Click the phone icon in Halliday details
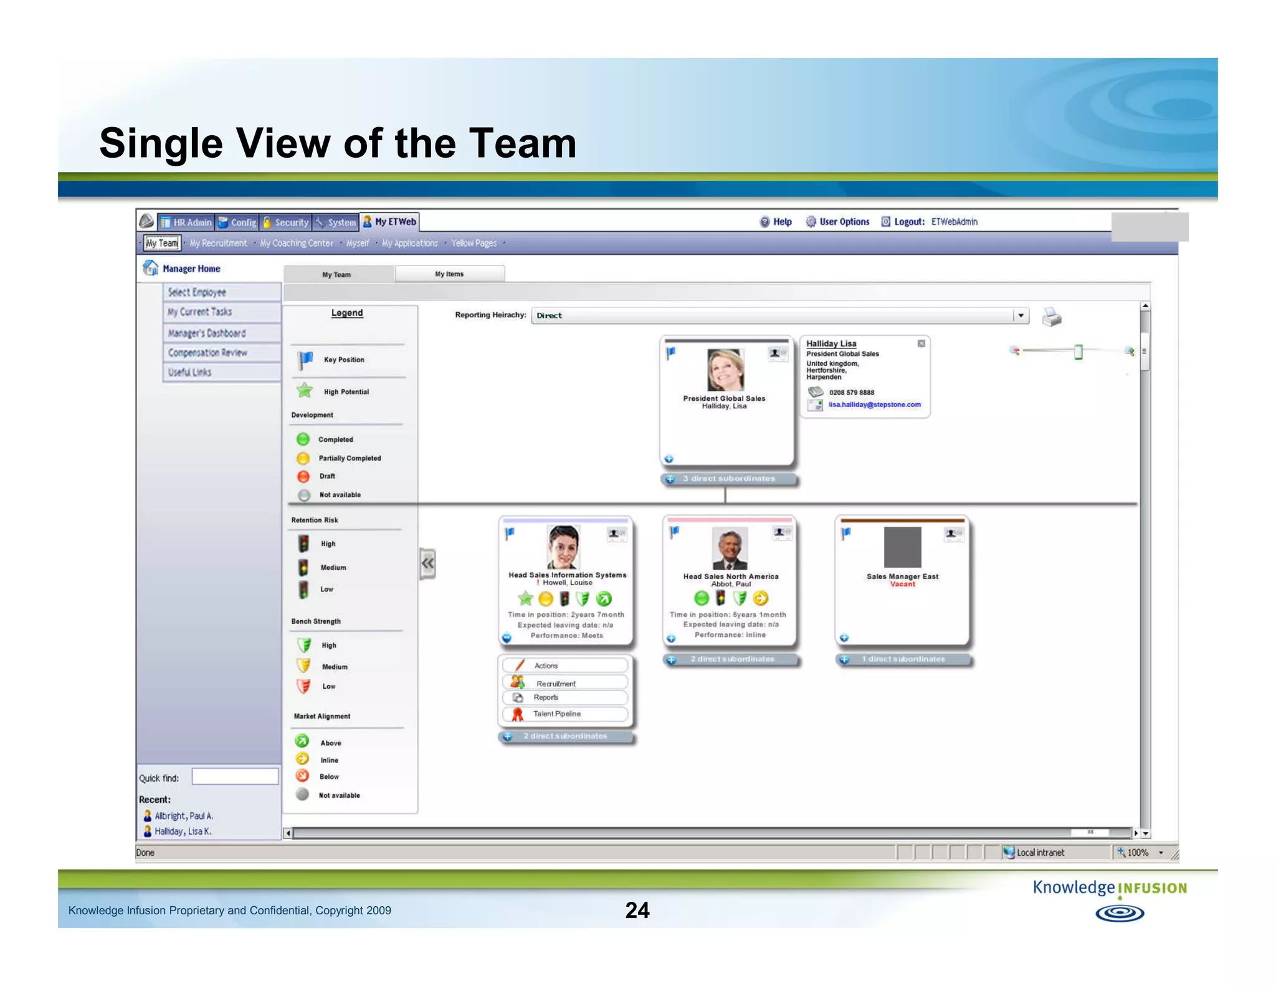 pos(816,392)
